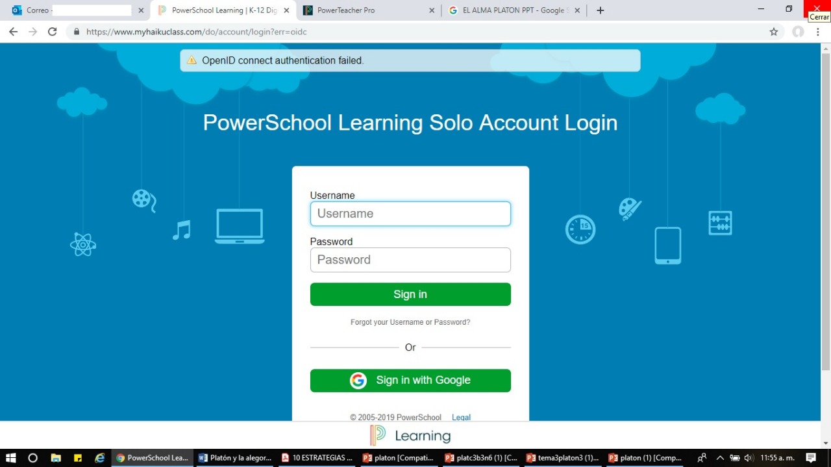Open People icon in system tray
This screenshot has width=831, height=467.
coord(702,458)
